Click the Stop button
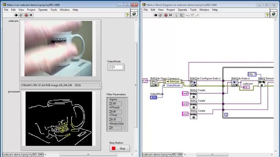 click(119, 148)
